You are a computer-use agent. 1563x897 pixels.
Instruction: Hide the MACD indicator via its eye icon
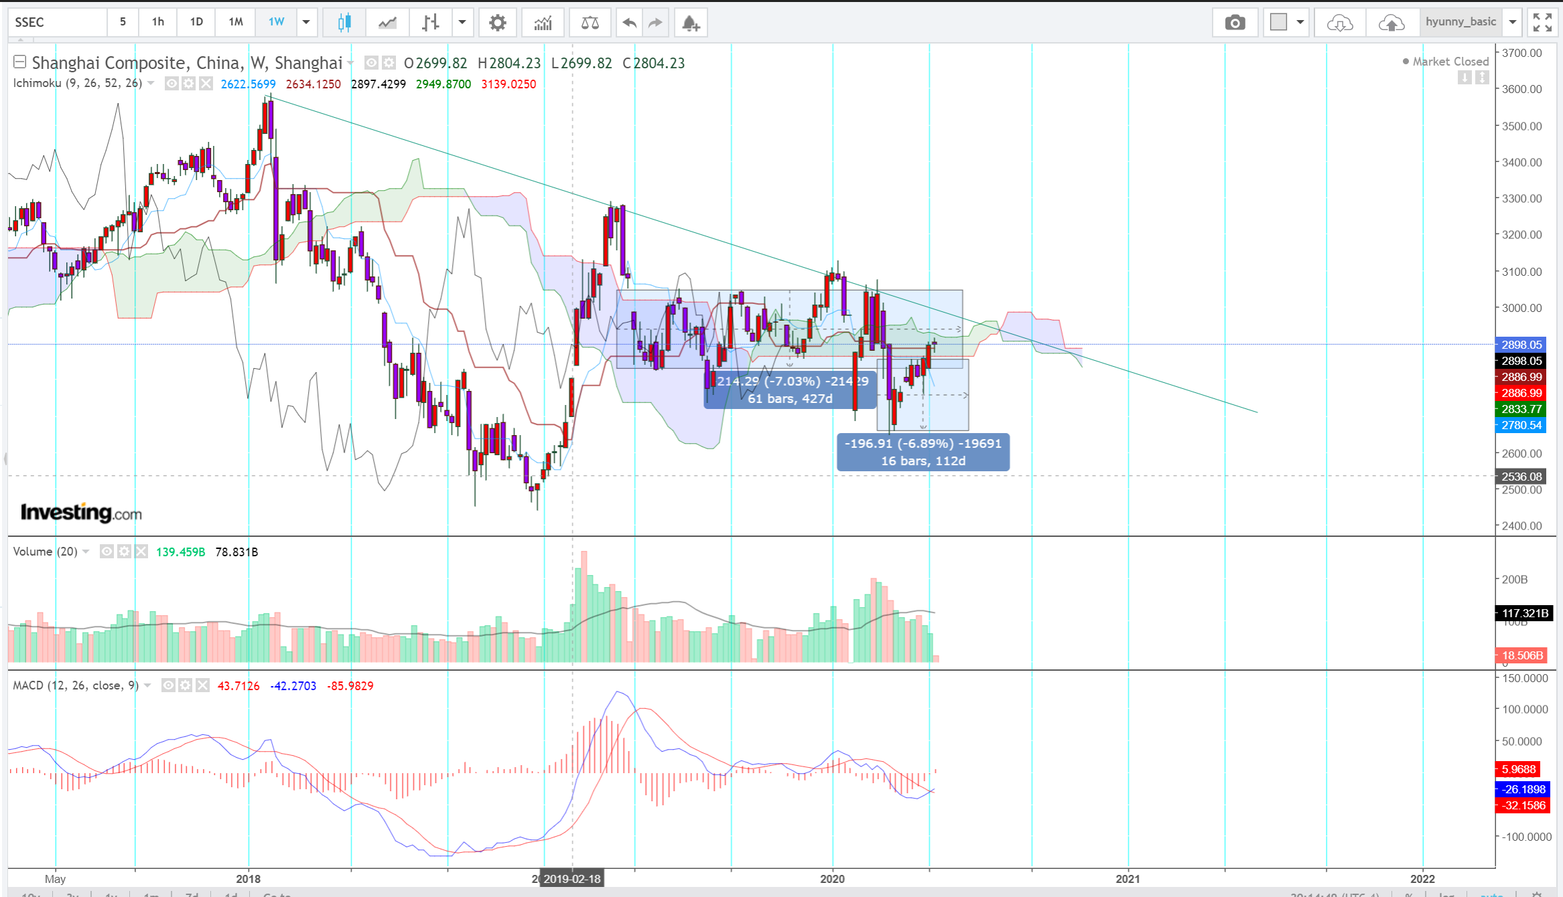click(168, 685)
